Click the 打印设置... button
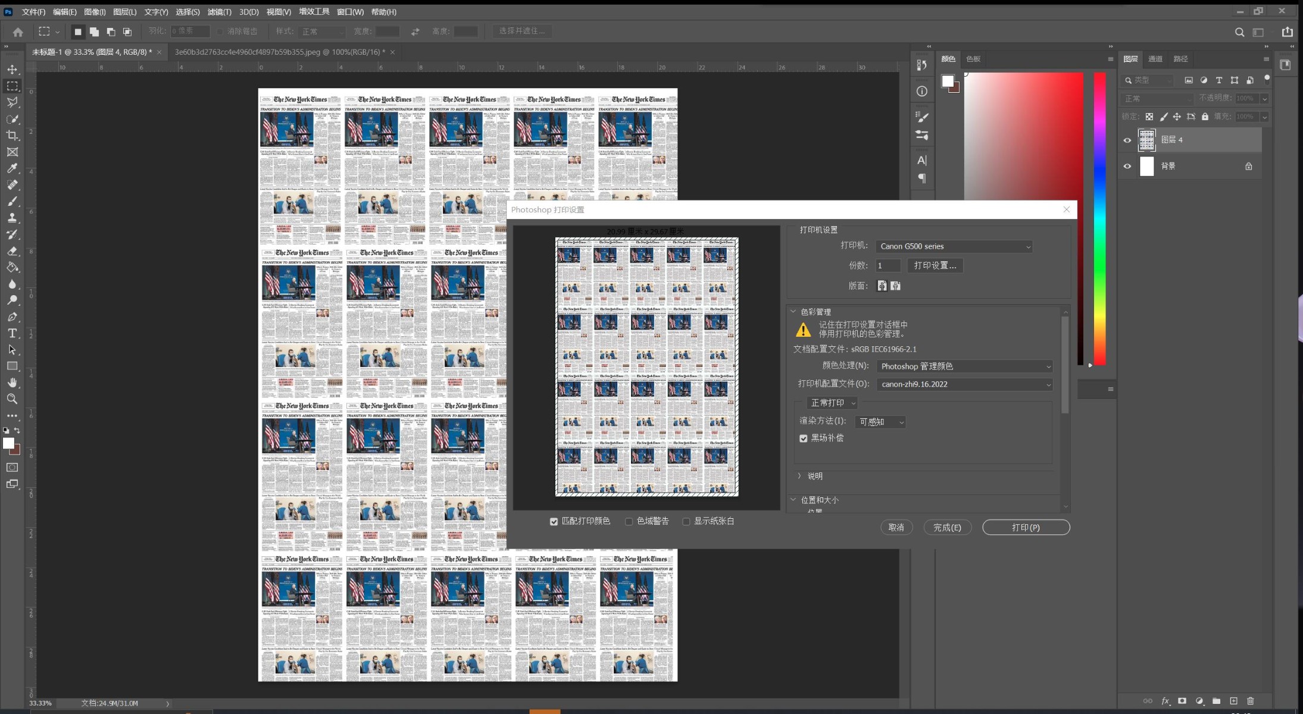Image resolution: width=1303 pixels, height=714 pixels. (x=935, y=266)
